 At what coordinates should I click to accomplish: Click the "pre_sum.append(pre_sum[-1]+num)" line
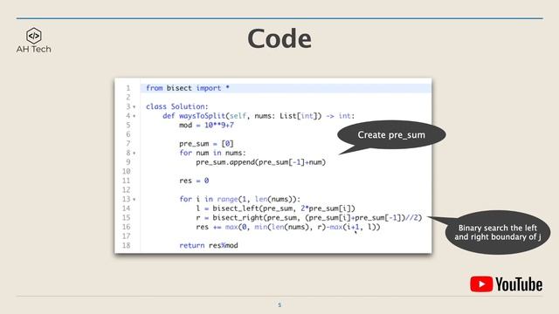(261, 162)
